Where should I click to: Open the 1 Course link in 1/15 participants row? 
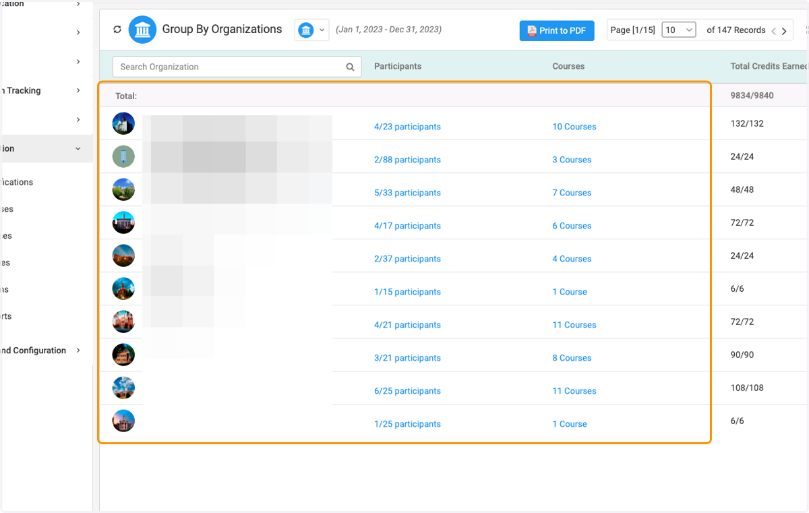pyautogui.click(x=570, y=292)
